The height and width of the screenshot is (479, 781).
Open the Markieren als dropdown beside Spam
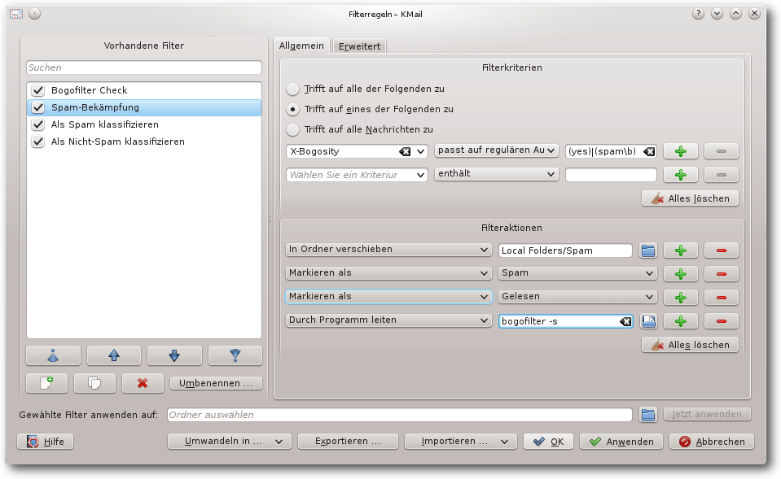click(388, 273)
